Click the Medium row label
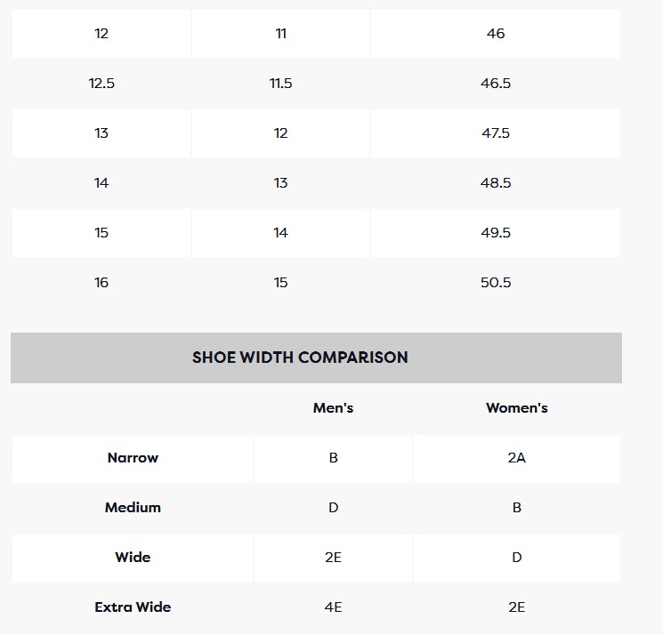The image size is (663, 635). click(x=133, y=508)
